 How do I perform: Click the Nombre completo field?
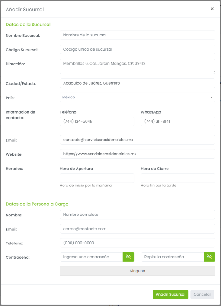[138, 215]
